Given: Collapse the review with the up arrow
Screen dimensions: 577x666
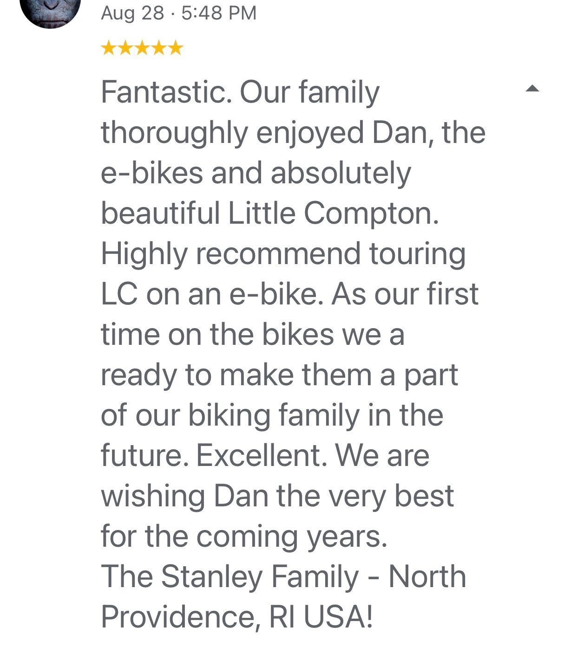Looking at the screenshot, I should click(x=532, y=89).
